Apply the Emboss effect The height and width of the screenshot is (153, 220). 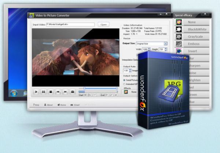(x=197, y=44)
